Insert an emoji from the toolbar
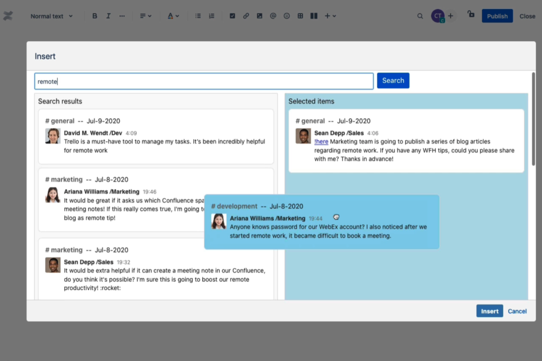 287,16
